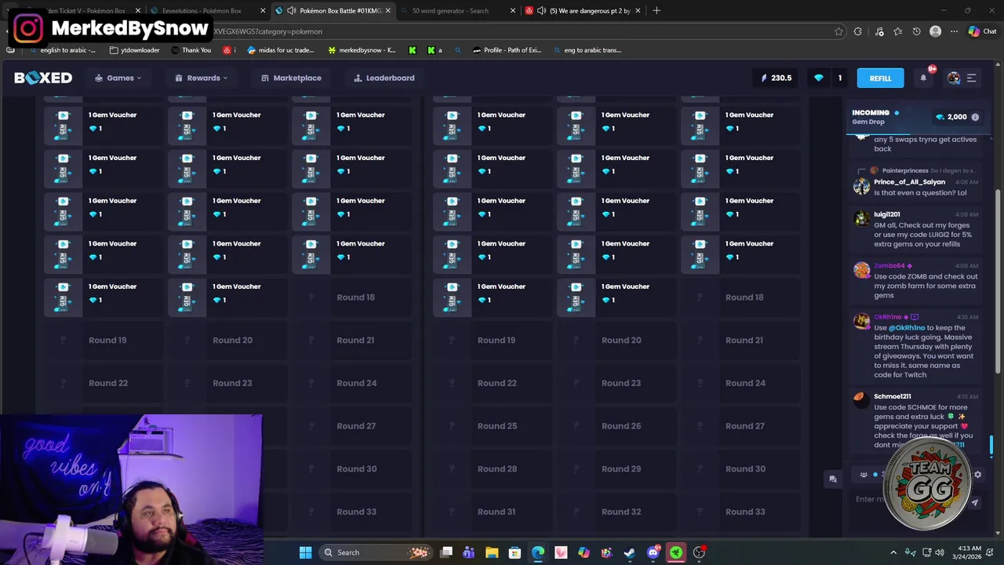
Task: Open a new browser tab with the plus button
Action: [x=657, y=11]
